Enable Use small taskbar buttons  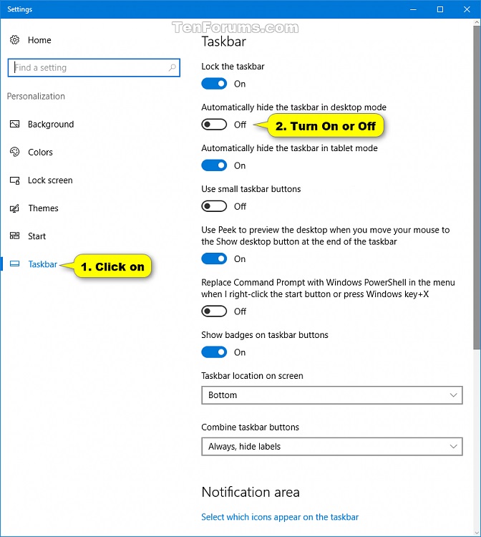coord(214,206)
